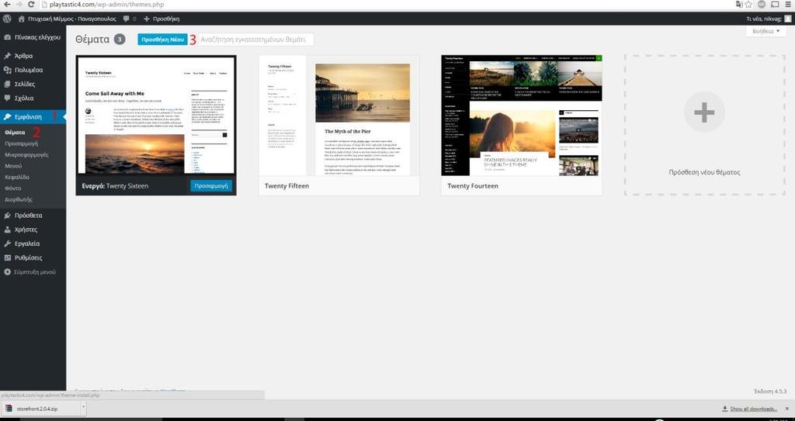The width and height of the screenshot is (795, 421).
Task: Open the Κεφαλίδα header submenu
Action: coord(17,177)
